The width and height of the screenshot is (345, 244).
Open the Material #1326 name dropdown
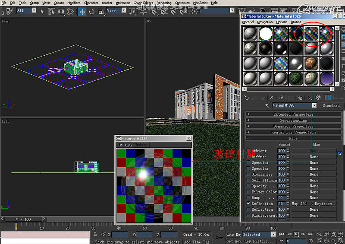(x=314, y=105)
